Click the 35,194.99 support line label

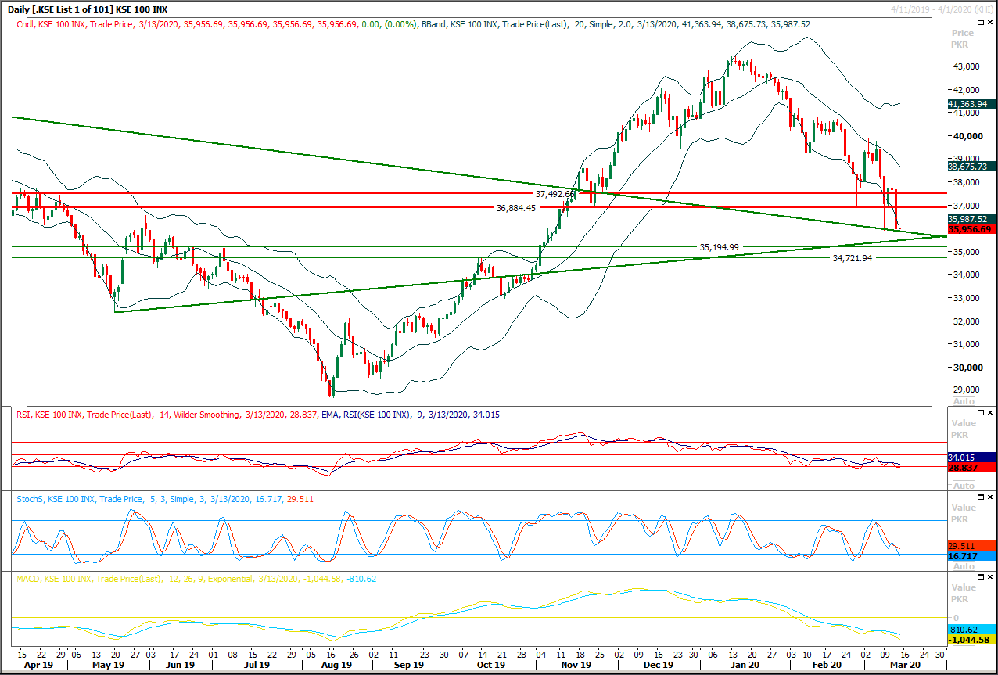(719, 246)
